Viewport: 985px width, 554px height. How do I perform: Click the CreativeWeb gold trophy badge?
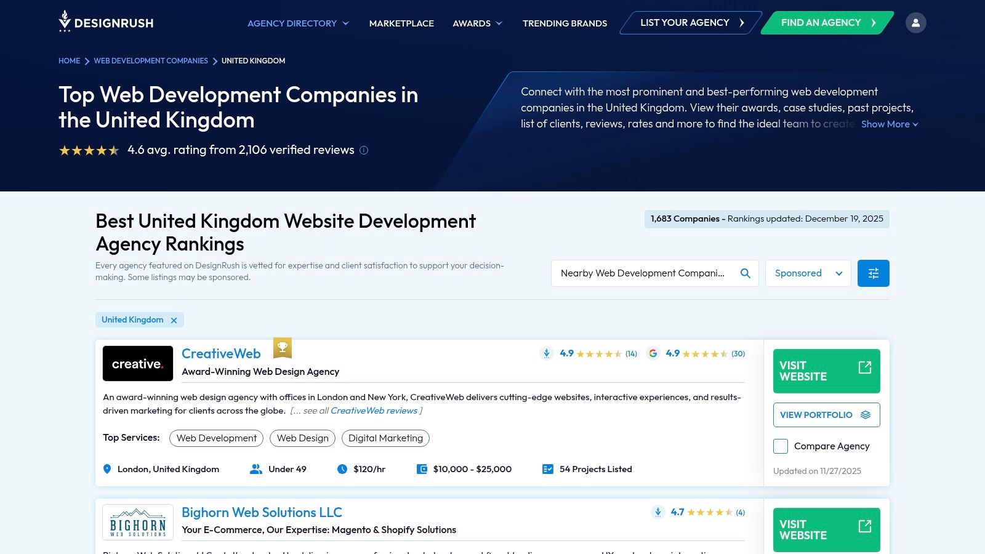283,348
